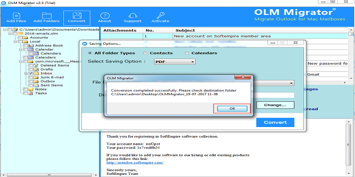Sort by the Subject column header
This screenshot has width=355, height=177.
tap(260, 31)
